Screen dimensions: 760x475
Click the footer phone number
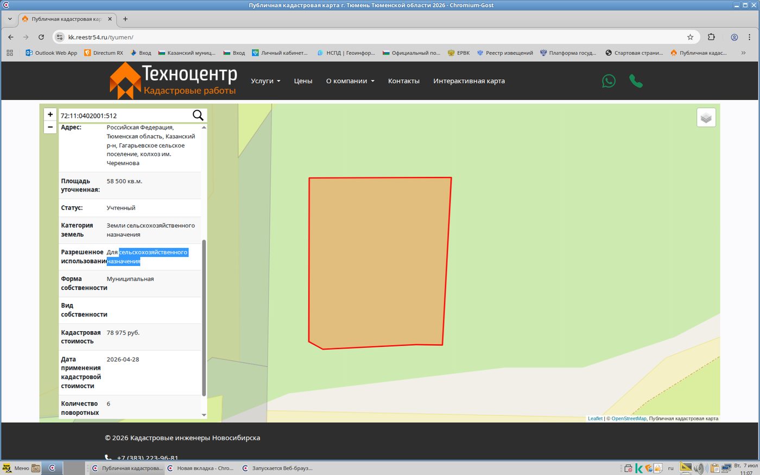click(x=148, y=458)
